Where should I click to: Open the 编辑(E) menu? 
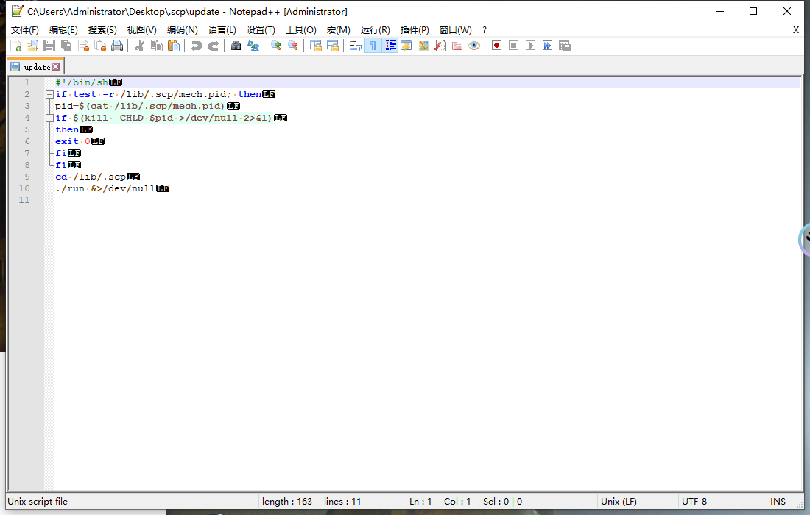[63, 30]
